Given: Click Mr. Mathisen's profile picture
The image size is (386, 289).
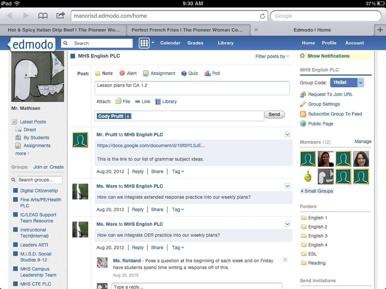Looking at the screenshot, I should click(38, 76).
